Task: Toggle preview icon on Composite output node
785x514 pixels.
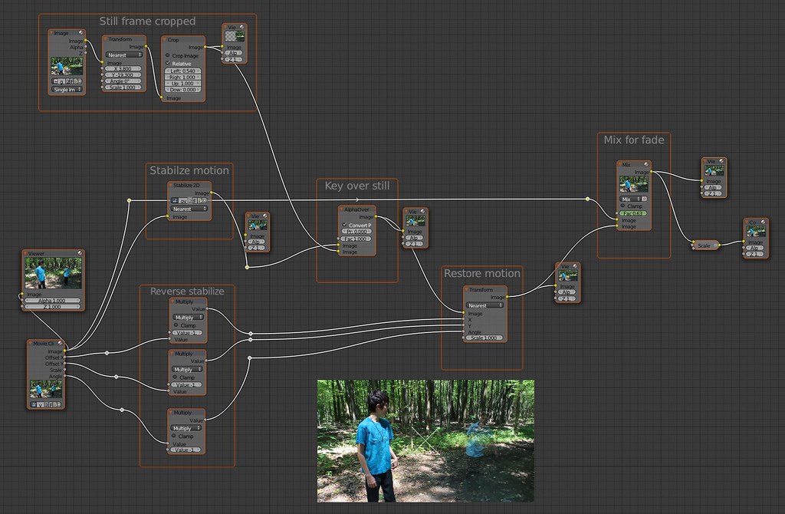Action: coord(763,222)
